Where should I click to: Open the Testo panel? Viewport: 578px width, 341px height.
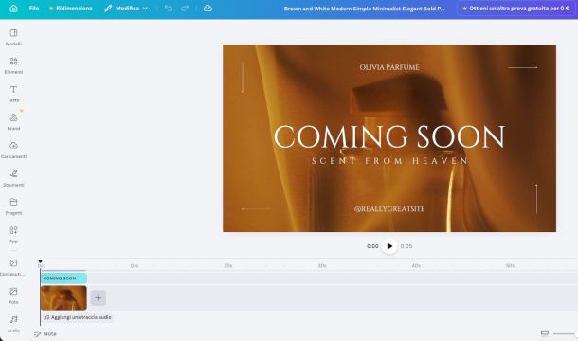(x=13, y=94)
